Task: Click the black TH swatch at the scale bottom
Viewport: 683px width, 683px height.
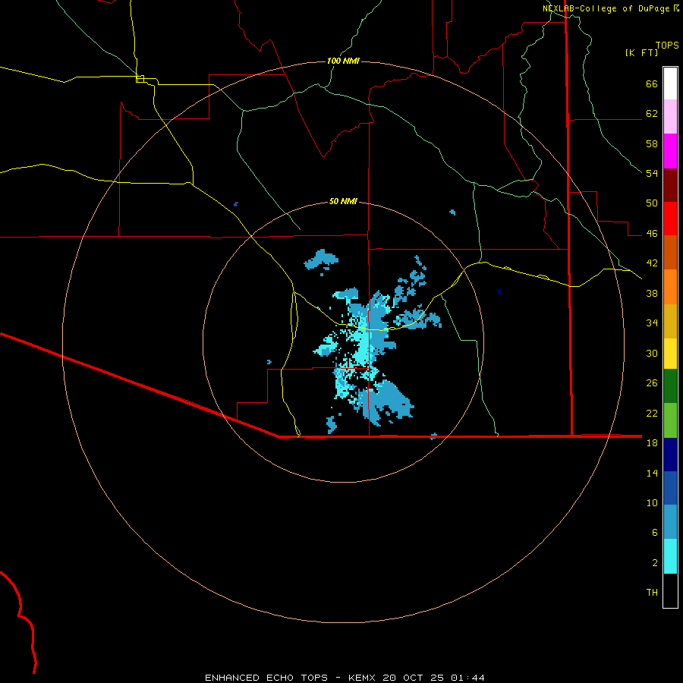Action: click(670, 590)
